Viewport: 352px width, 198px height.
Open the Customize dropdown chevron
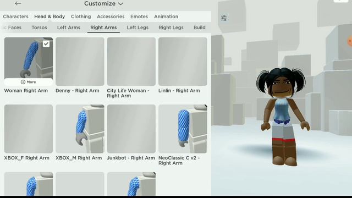120,4
